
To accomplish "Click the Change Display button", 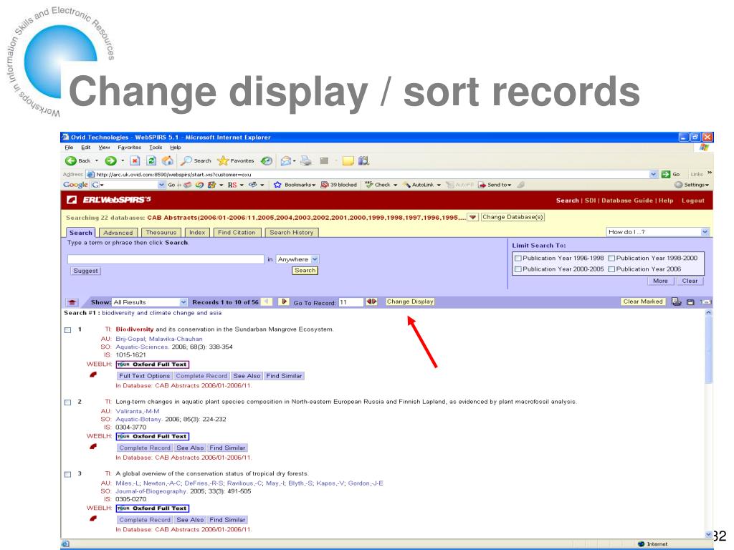I will [x=410, y=301].
